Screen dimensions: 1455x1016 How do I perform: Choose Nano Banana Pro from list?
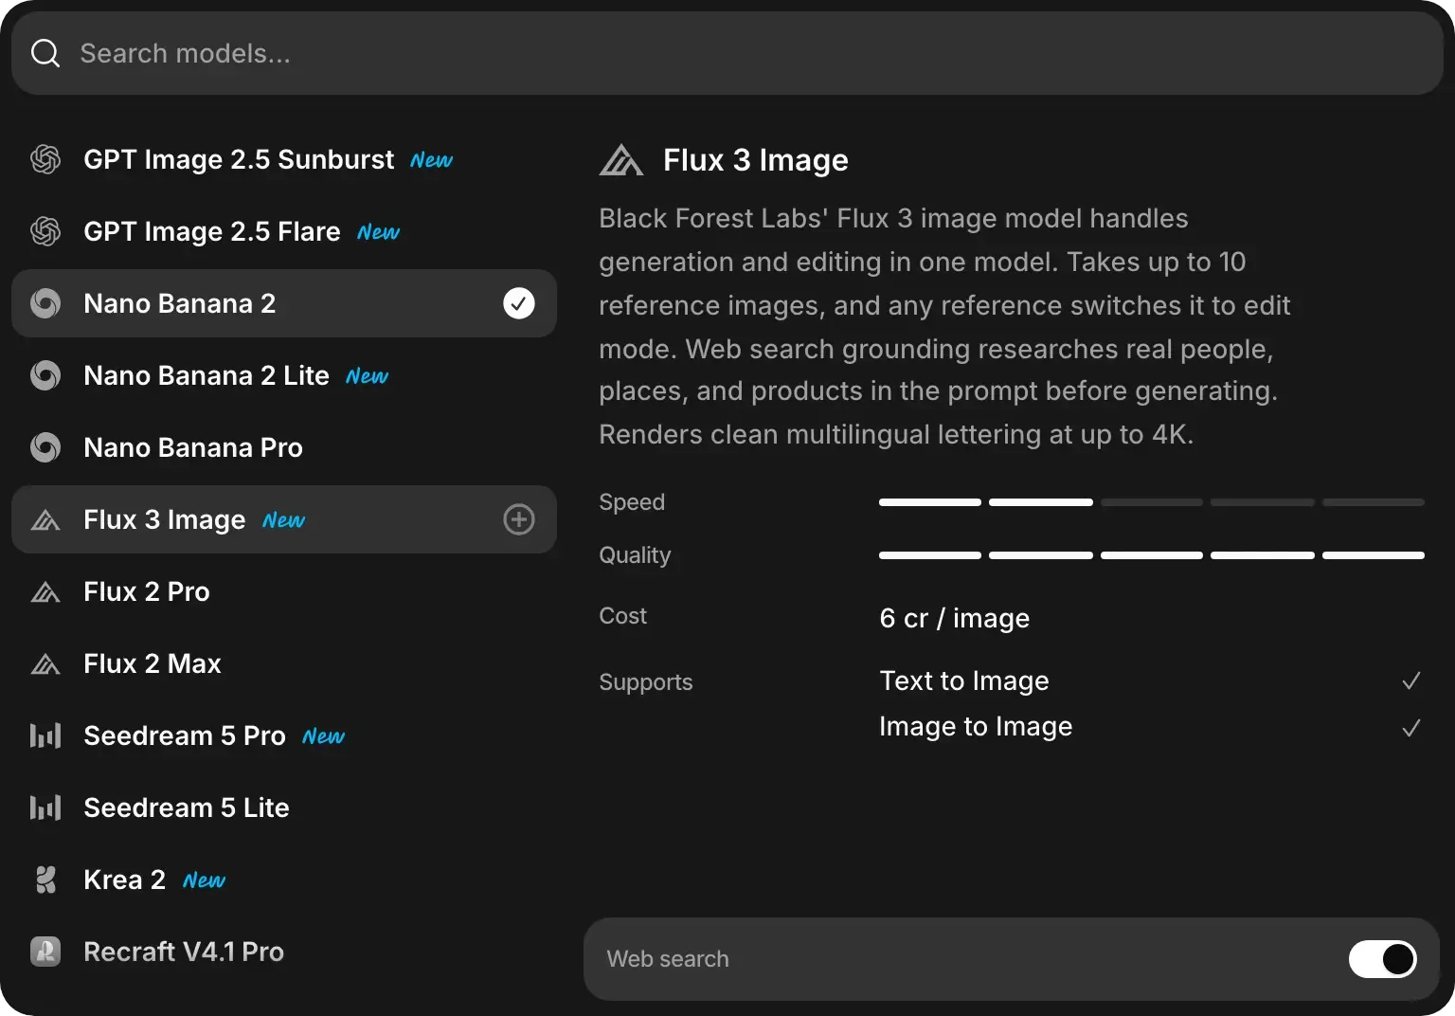pyautogui.click(x=284, y=447)
